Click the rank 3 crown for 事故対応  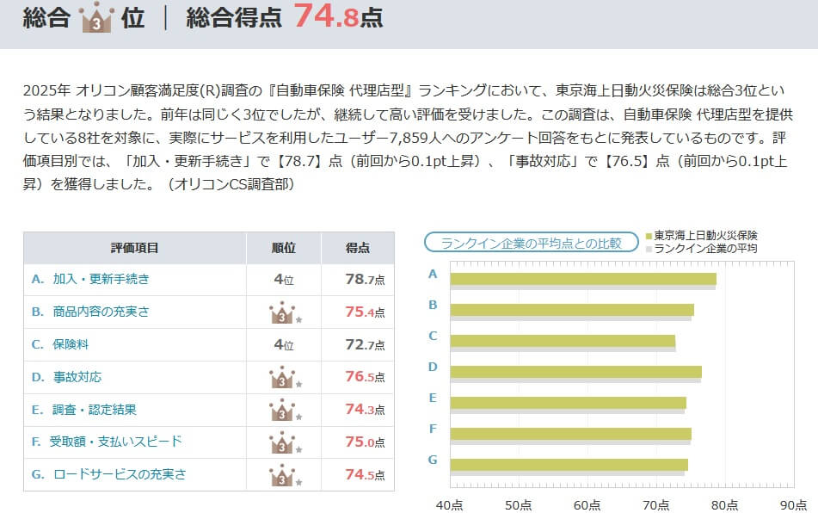tap(283, 377)
